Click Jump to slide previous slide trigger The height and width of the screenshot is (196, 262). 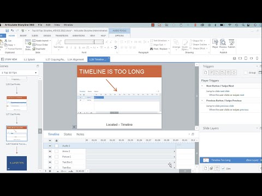click(x=220, y=106)
